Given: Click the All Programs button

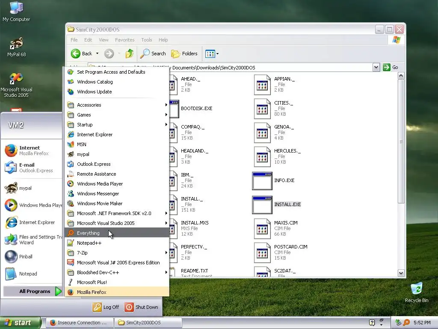Looking at the screenshot, I should [32, 291].
